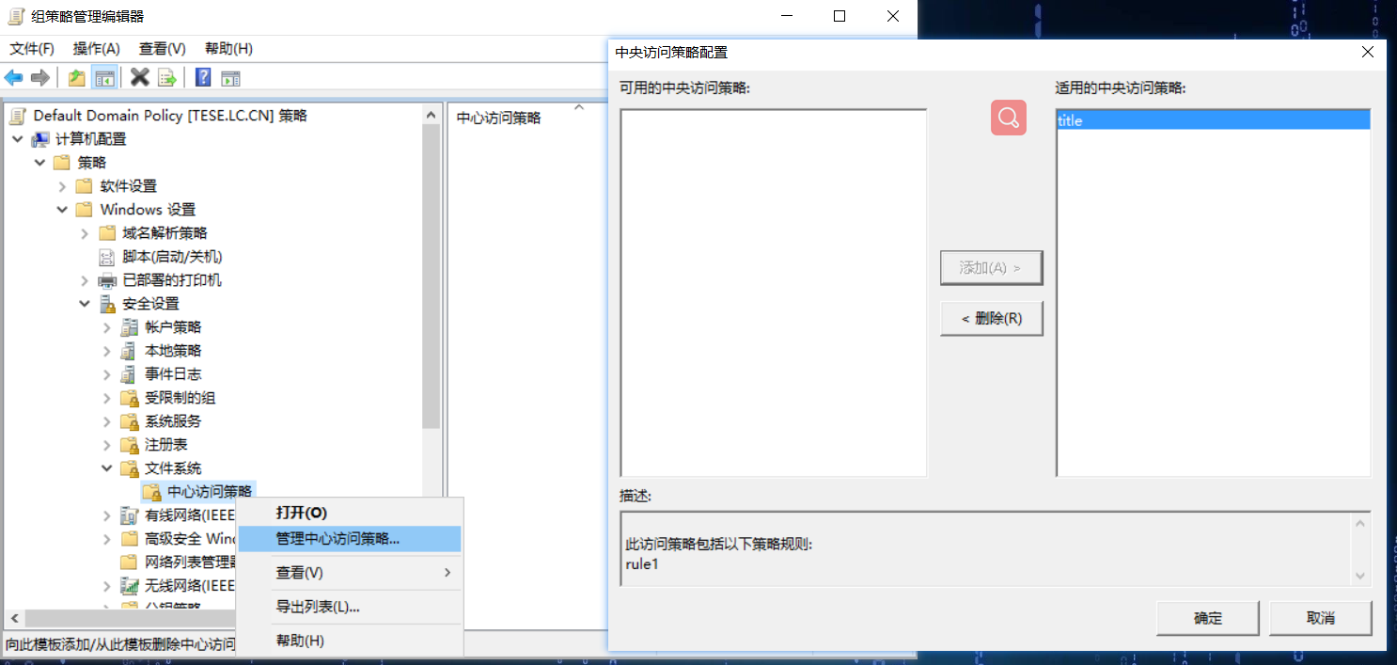Select the title policy in applied list
This screenshot has height=665, width=1397.
1212,120
